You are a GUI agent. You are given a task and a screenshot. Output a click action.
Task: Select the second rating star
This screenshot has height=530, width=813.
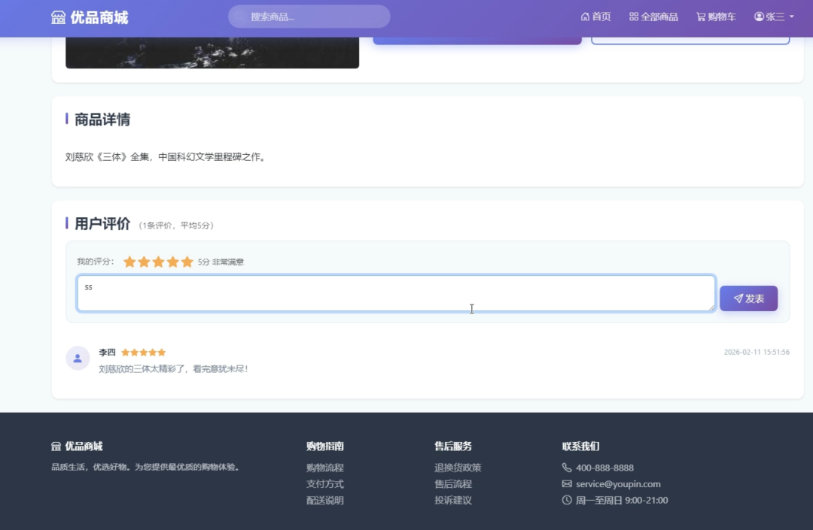tap(144, 262)
